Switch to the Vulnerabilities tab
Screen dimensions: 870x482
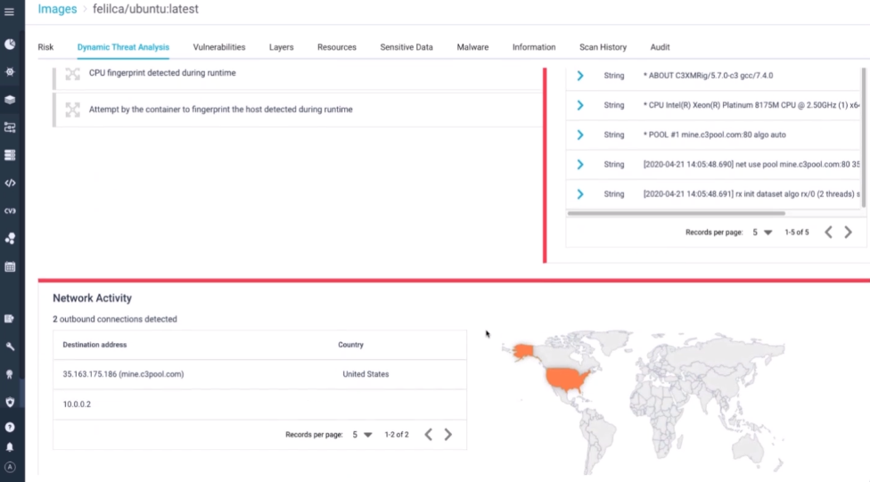pos(218,47)
